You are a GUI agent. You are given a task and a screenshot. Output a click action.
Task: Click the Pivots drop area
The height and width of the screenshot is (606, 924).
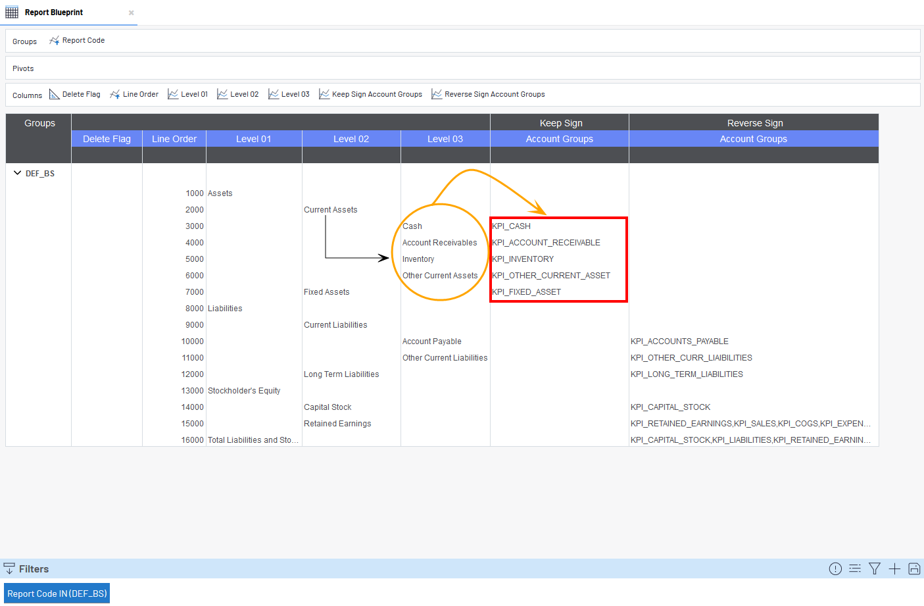coord(460,68)
